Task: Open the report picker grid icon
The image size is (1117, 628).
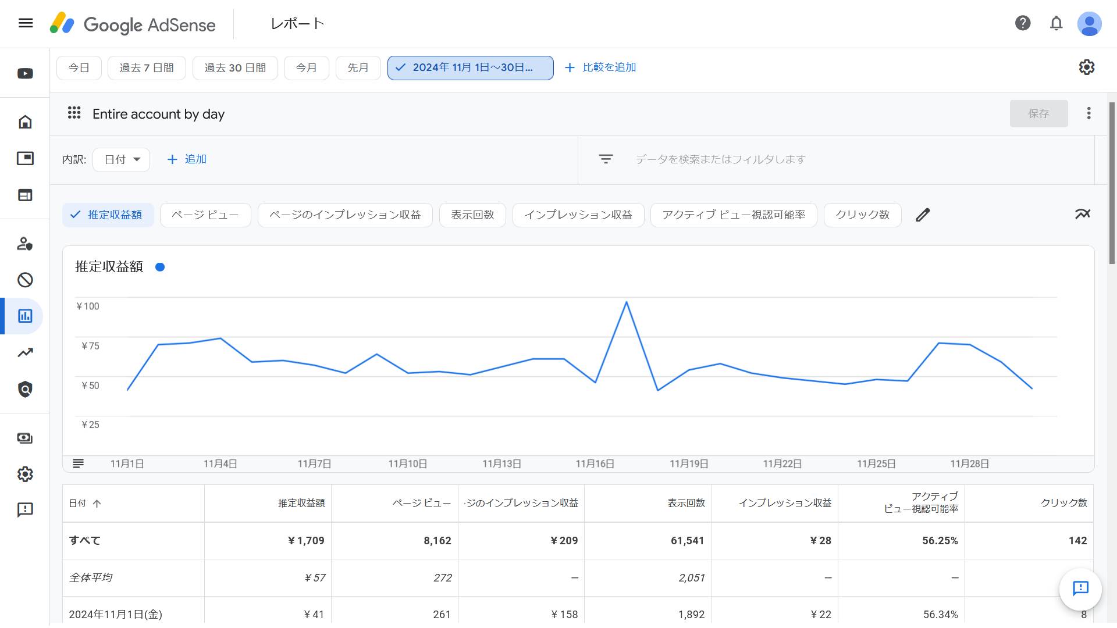Action: coord(74,113)
